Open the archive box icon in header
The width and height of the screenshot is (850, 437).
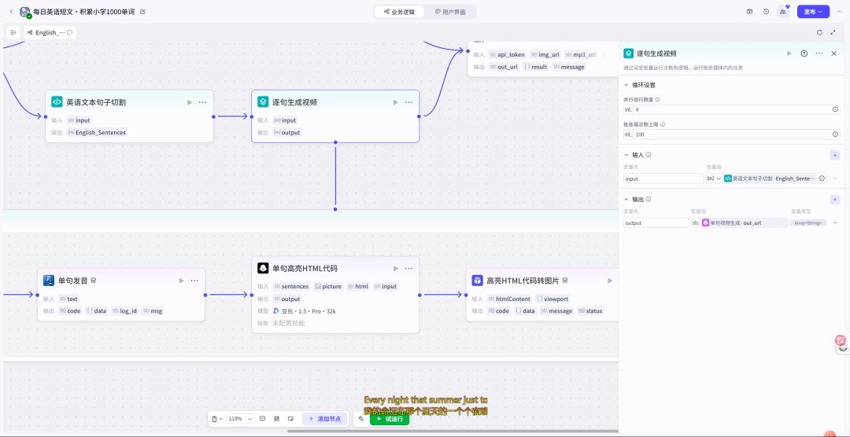pyautogui.click(x=750, y=11)
